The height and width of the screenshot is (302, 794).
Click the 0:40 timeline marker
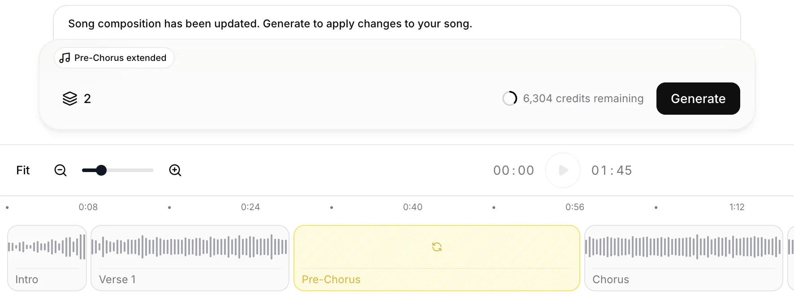point(413,207)
